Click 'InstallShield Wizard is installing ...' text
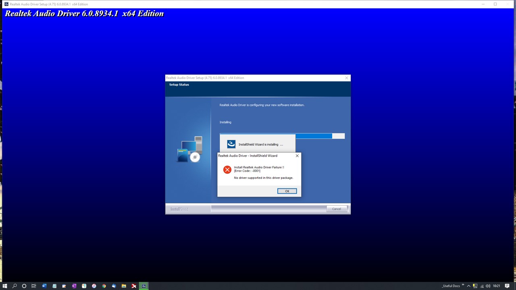Screen dimensions: 516x290 (x=261, y=145)
